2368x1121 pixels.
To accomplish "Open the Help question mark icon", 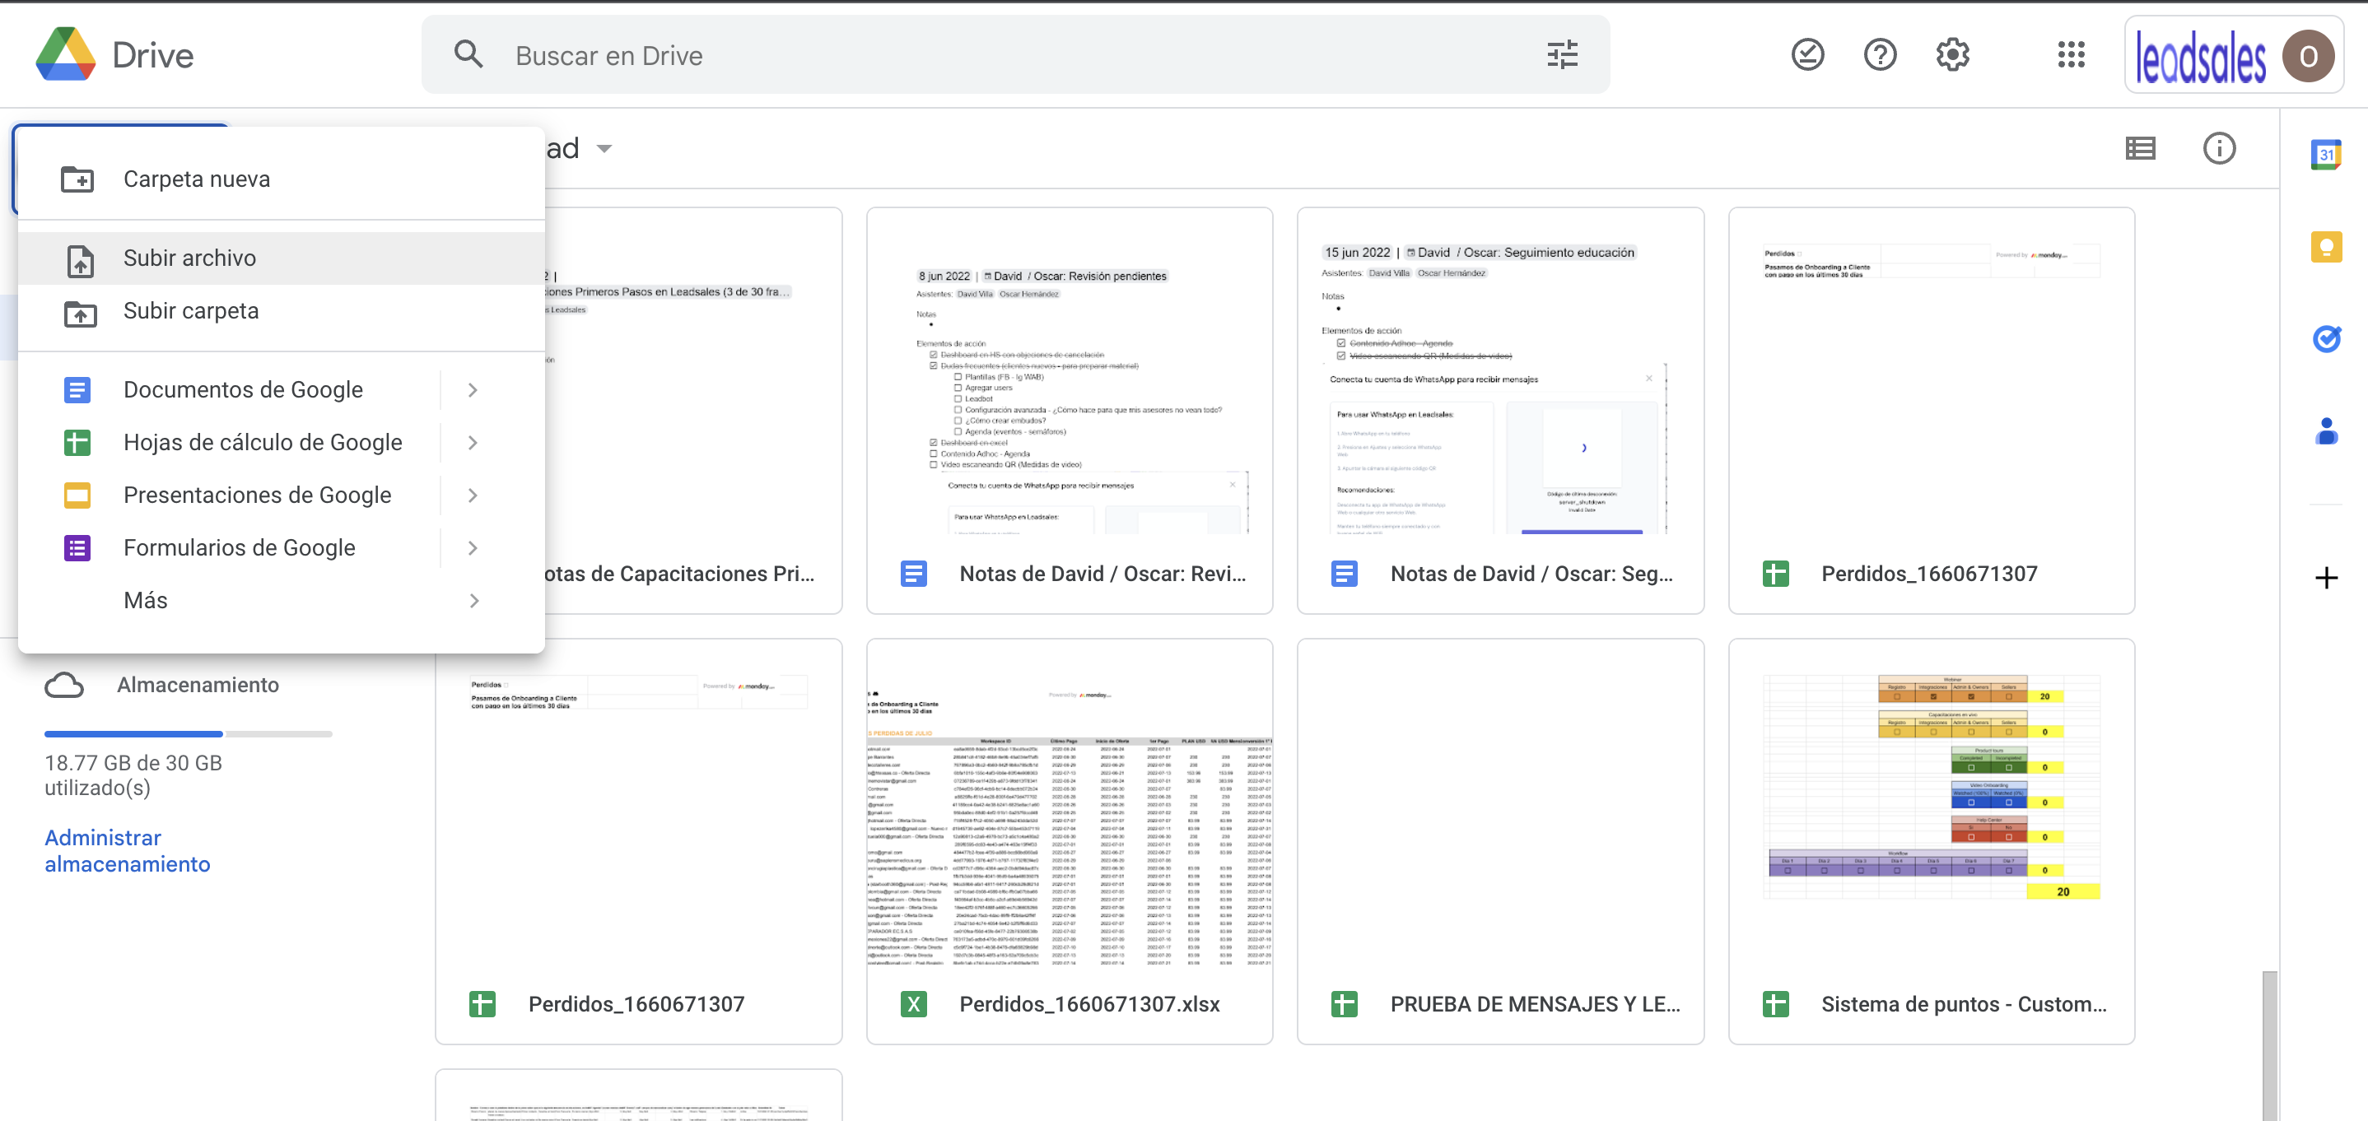I will pos(1880,54).
